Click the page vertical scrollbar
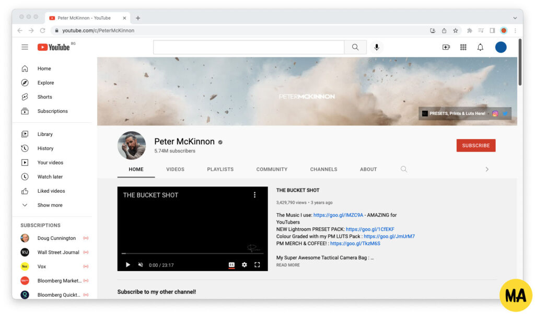The image size is (535, 314). [x=520, y=62]
